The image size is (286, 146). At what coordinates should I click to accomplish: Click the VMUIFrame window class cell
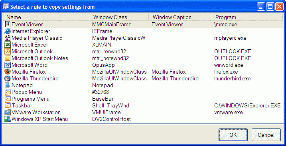(x=107, y=112)
